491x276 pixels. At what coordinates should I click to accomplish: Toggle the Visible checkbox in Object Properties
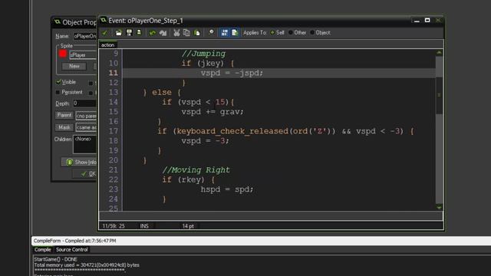click(x=58, y=82)
